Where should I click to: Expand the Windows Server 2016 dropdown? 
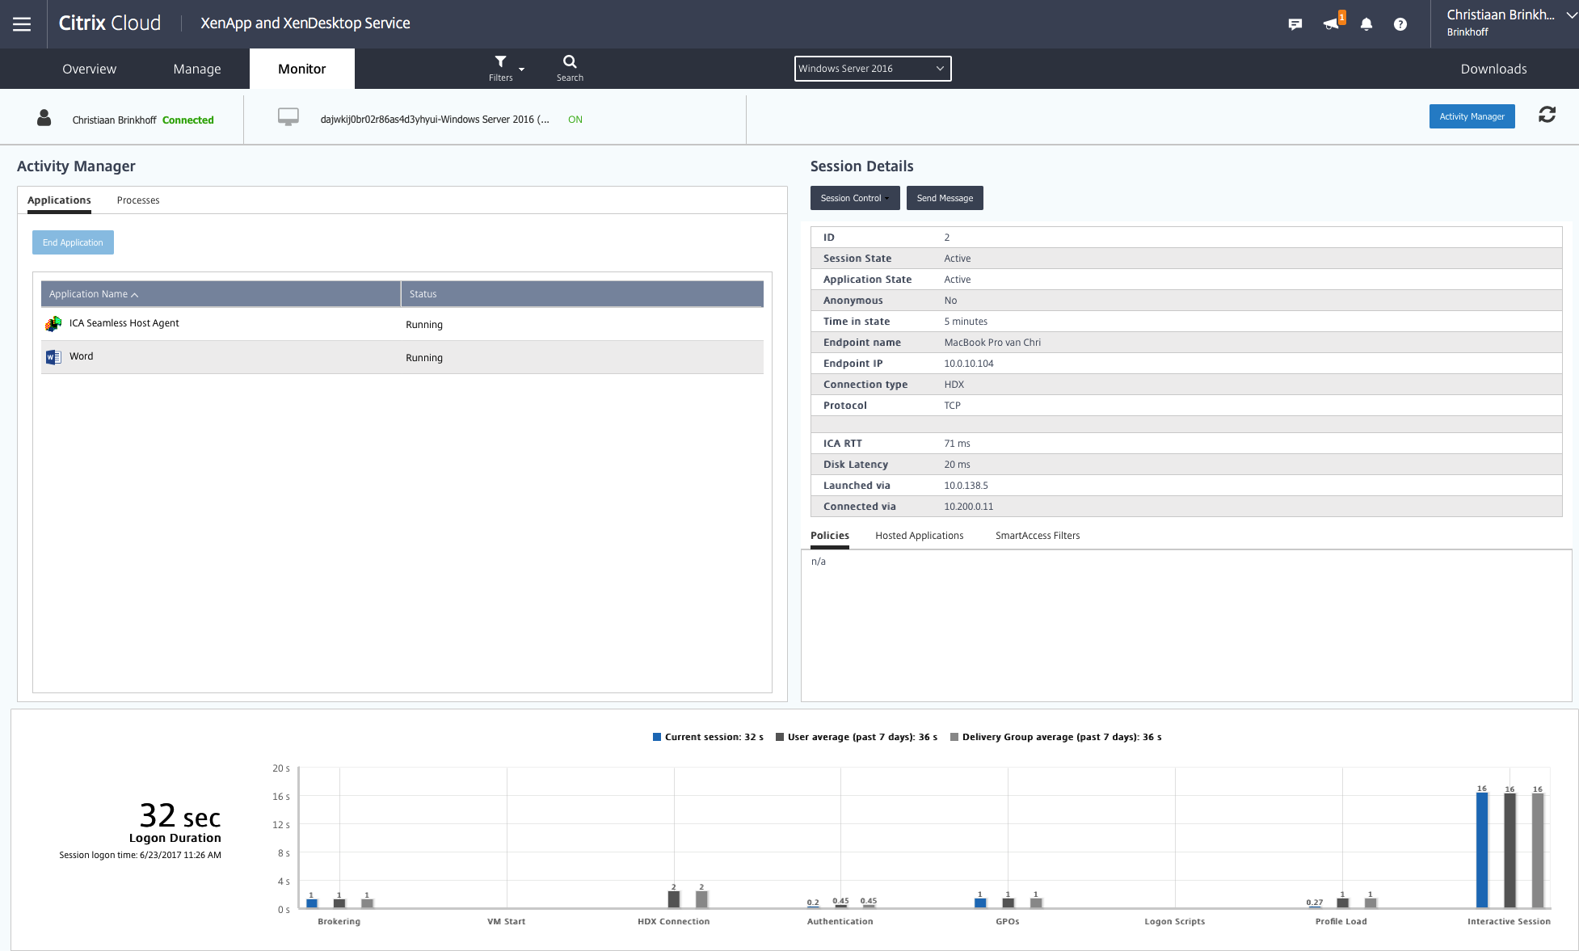[x=872, y=69]
